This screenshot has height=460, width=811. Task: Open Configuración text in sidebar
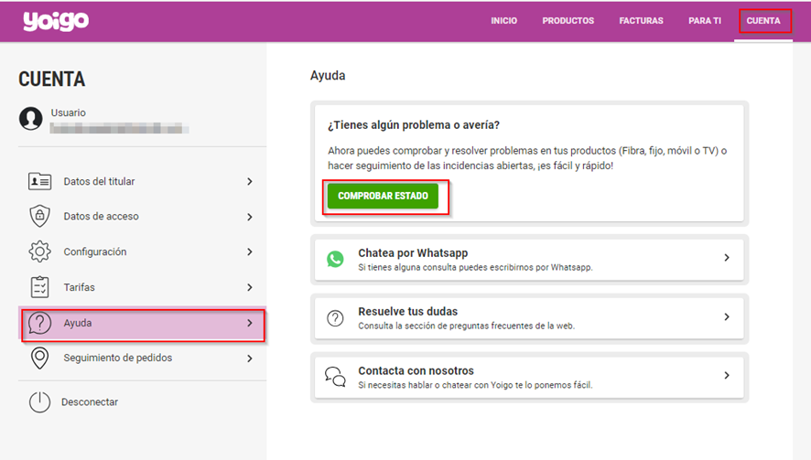point(94,251)
